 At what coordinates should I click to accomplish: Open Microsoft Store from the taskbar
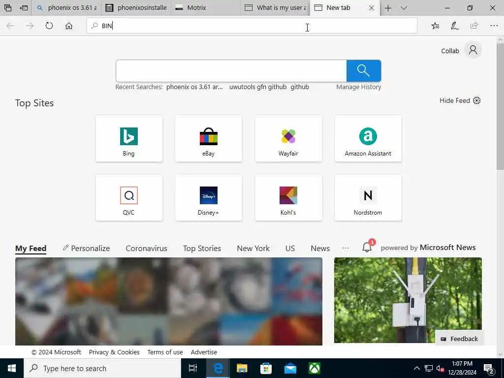point(266,368)
